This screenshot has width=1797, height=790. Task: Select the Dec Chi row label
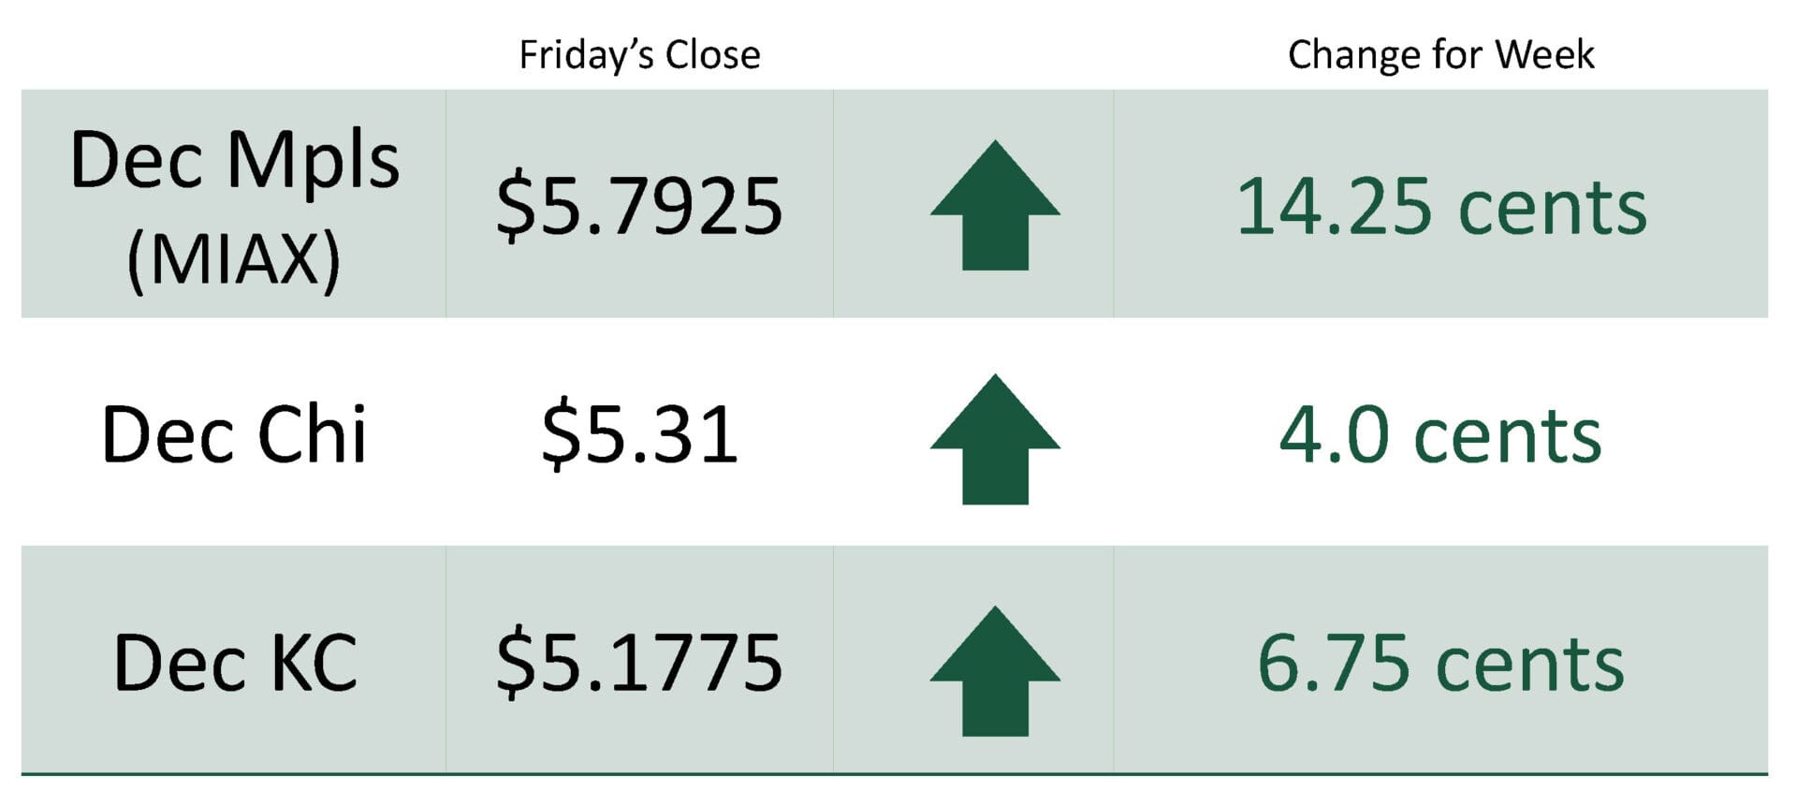(x=234, y=435)
